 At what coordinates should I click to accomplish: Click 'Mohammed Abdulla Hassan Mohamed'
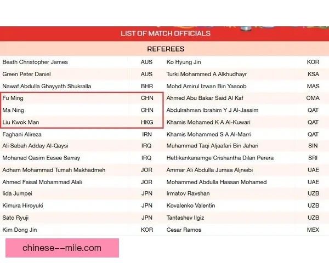(217, 182)
